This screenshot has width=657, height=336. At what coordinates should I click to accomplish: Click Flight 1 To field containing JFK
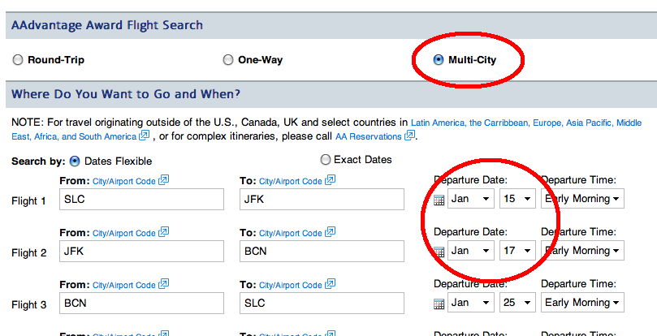(322, 199)
